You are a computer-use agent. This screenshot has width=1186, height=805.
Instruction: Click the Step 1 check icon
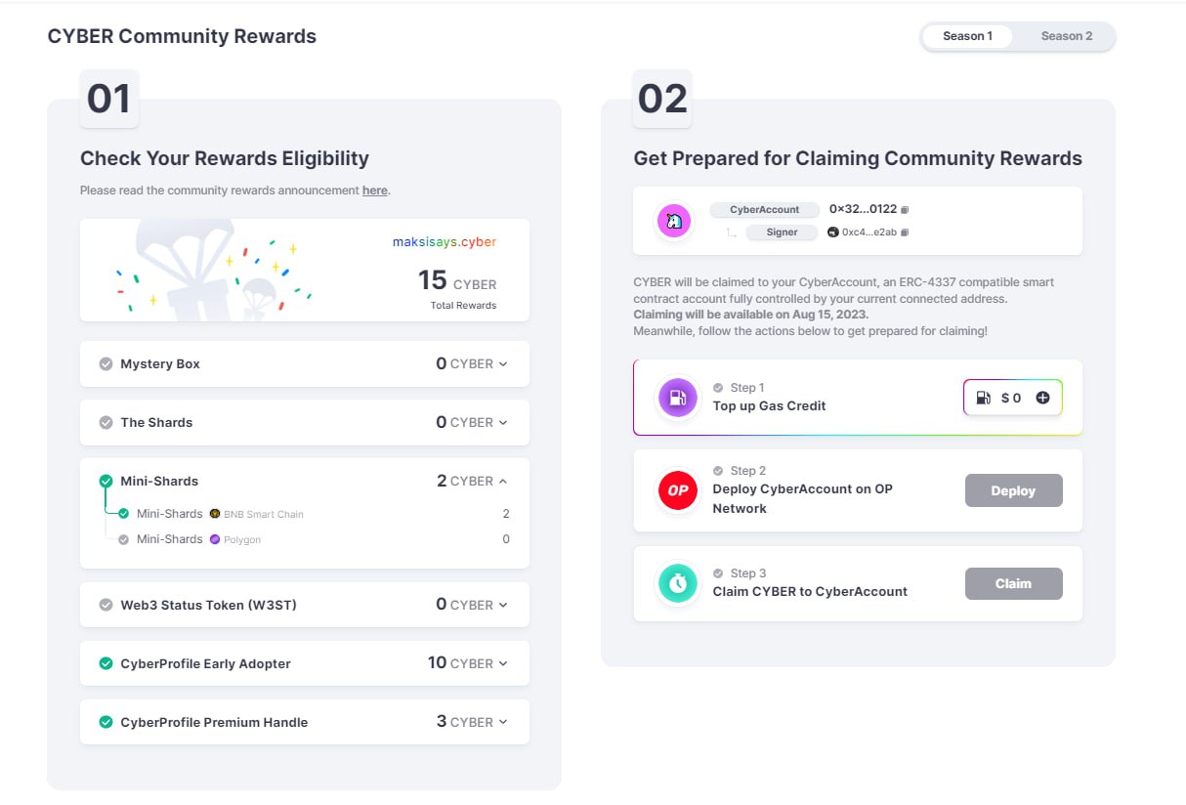coord(718,388)
